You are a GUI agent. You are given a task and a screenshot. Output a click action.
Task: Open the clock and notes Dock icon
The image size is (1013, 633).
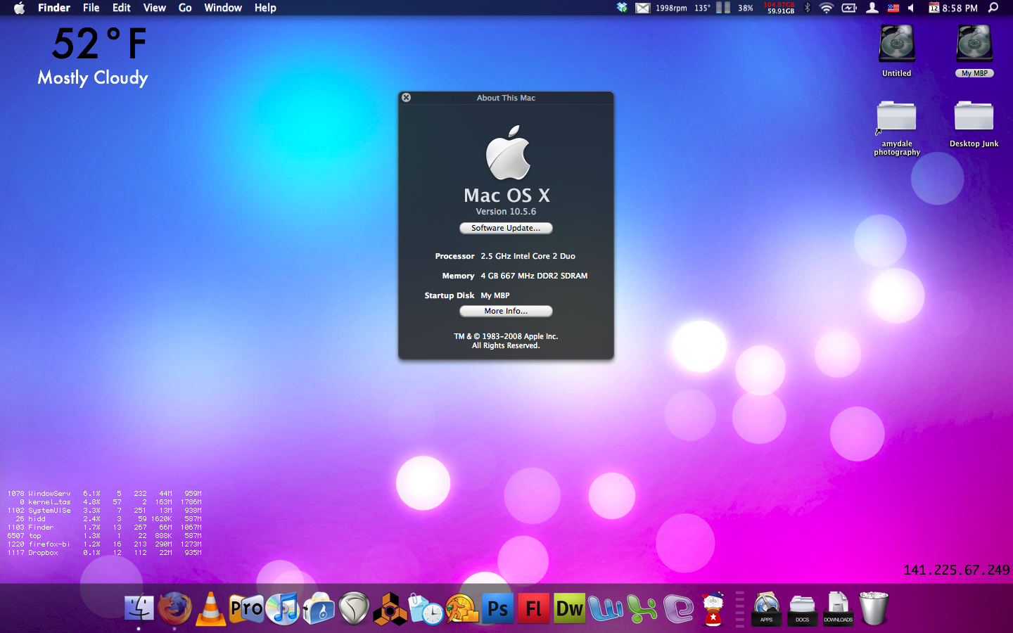point(426,609)
